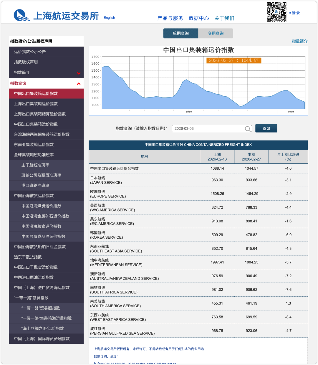The height and width of the screenshot is (365, 318).
Task: Go to 关于我们 page
Action: (224, 18)
